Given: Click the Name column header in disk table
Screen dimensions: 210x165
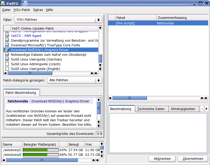Looking at the screenshot, I should coord(12,145).
